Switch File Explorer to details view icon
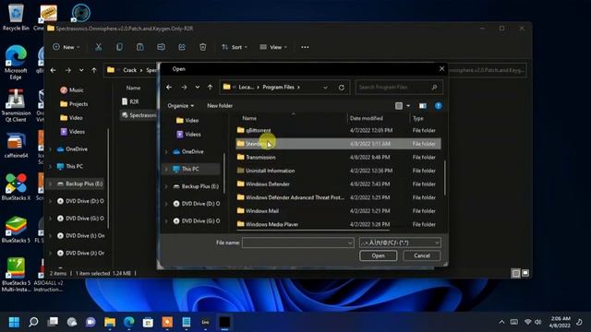The height and width of the screenshot is (332, 591). click(515, 273)
